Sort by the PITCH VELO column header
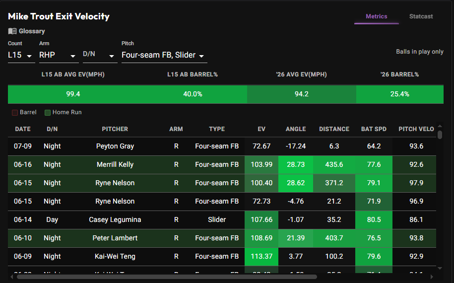The image size is (454, 283). [416, 129]
